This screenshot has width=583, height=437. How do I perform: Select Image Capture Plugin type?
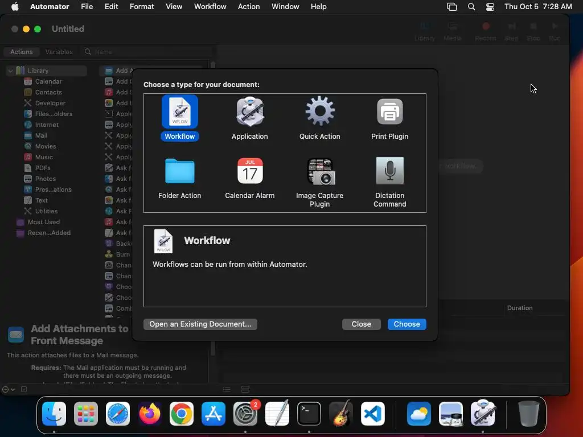pos(320,182)
